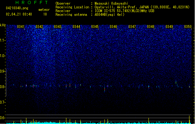Select observer name Masayuki Kobayashi

point(111,3)
